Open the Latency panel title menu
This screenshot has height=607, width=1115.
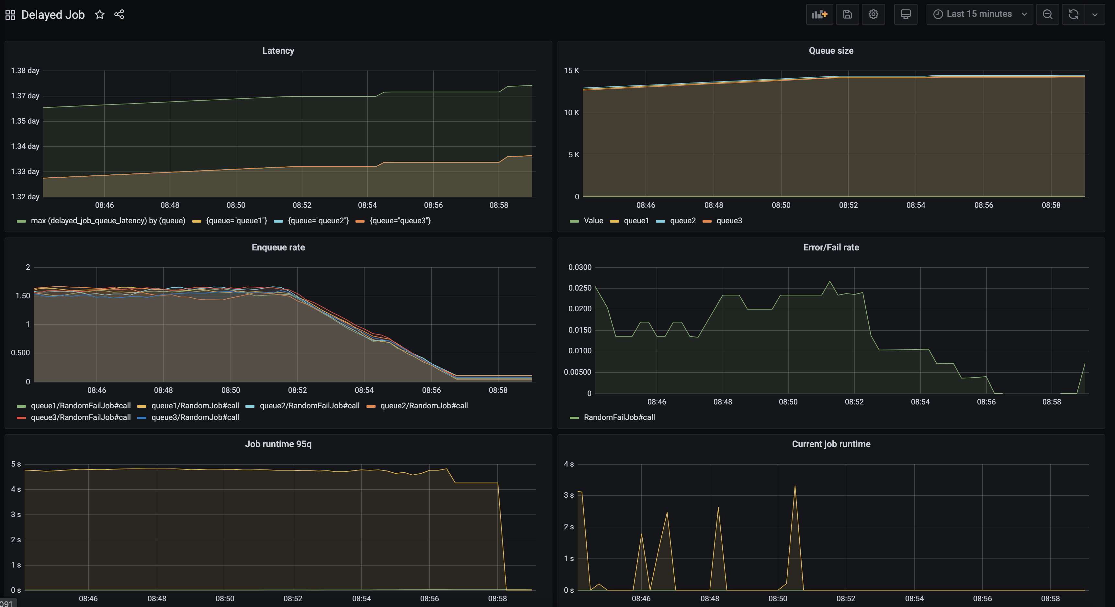pyautogui.click(x=278, y=50)
